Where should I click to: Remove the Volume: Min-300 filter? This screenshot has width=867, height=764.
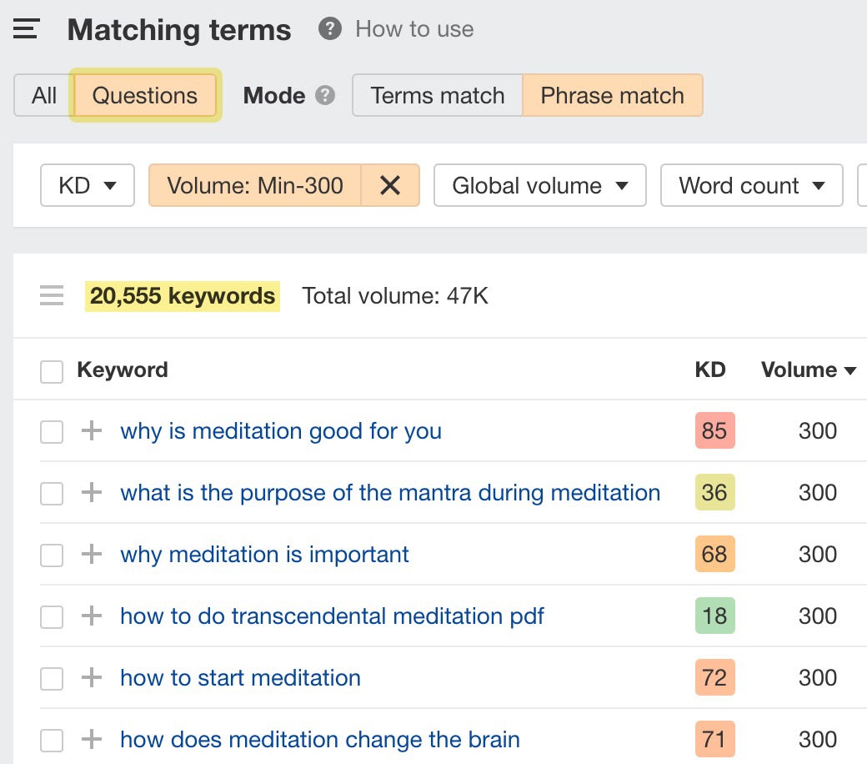coord(390,185)
